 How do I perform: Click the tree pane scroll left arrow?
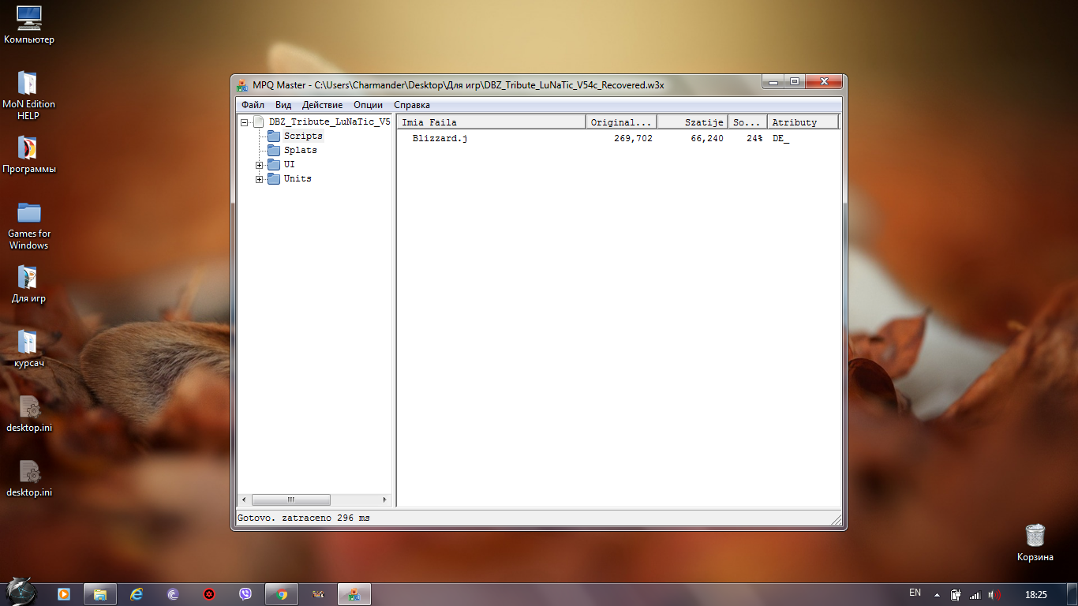click(x=244, y=499)
